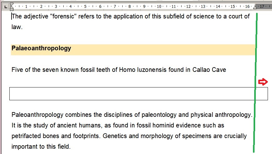Image resolution: width=272 pixels, height=154 pixels.
Task: Click the left indent marker on ruler
Action: pyautogui.click(x=12, y=8)
